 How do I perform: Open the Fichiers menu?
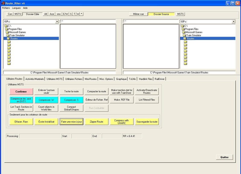(6, 8)
